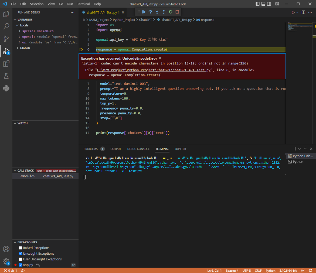The width and height of the screenshot is (316, 273).
Task: Toggle the secondary sidebar layout icon
Action: point(269,4)
